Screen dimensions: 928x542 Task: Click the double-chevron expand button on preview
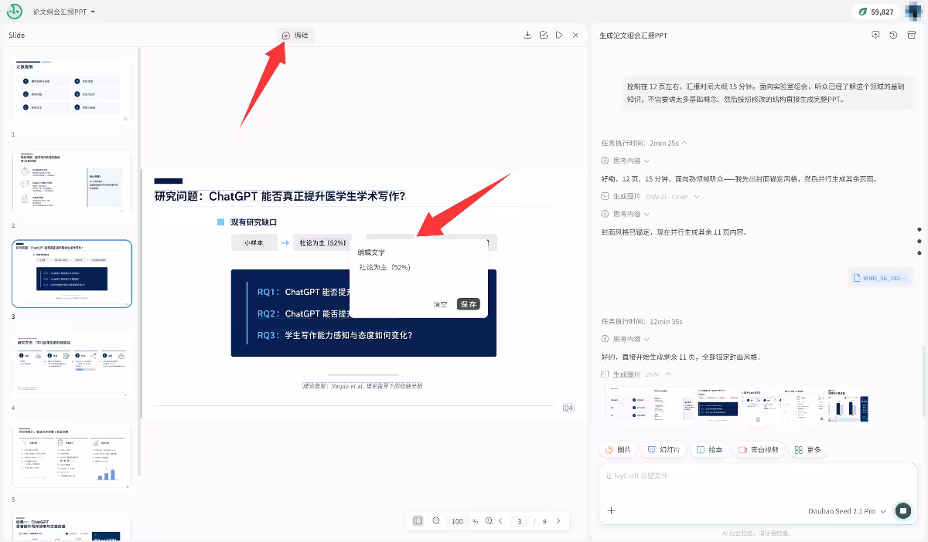pos(758,419)
